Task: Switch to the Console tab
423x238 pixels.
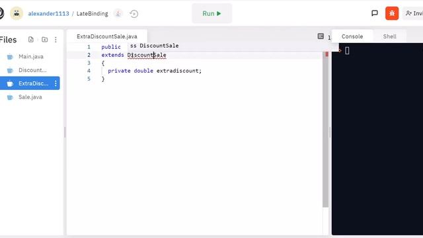Action: [x=352, y=36]
